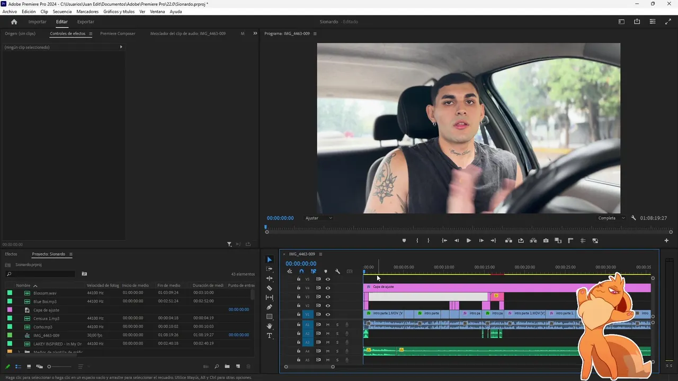Open Workspaces icon in header
Viewport: 678px width, 381px height.
pyautogui.click(x=621, y=22)
